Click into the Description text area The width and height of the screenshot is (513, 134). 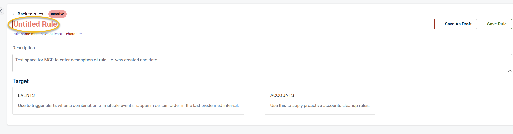click(262, 66)
